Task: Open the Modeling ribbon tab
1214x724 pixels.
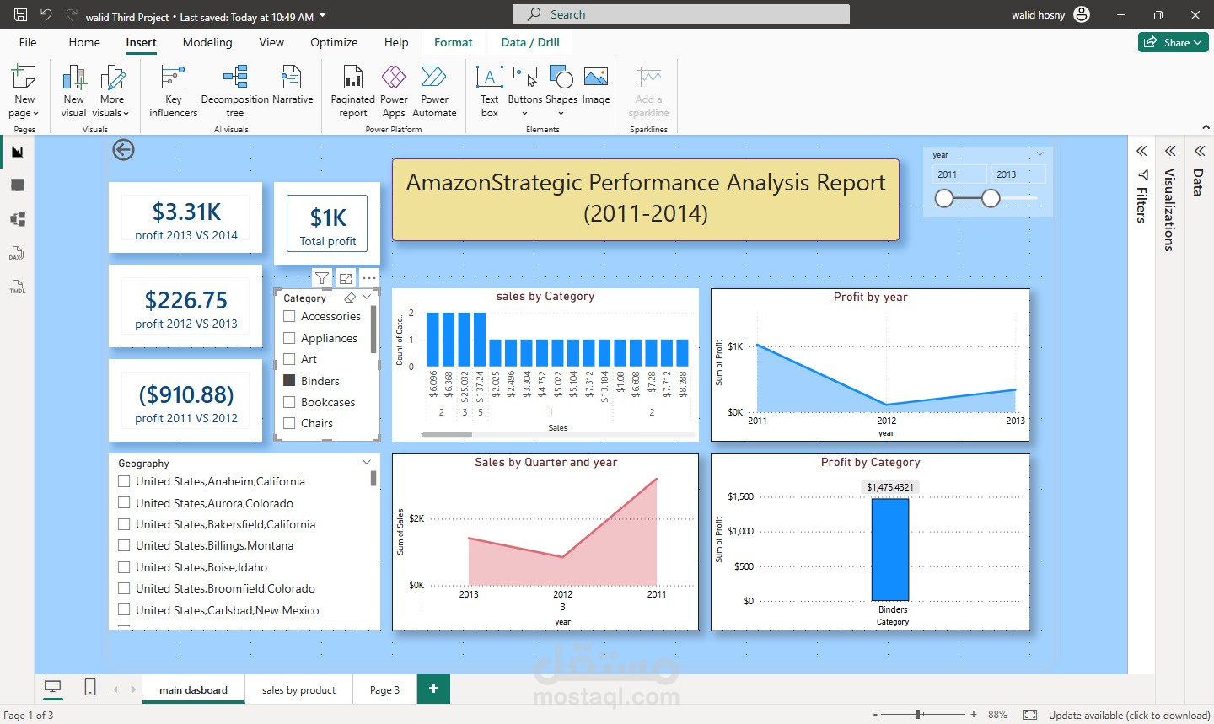Action: pos(207,42)
